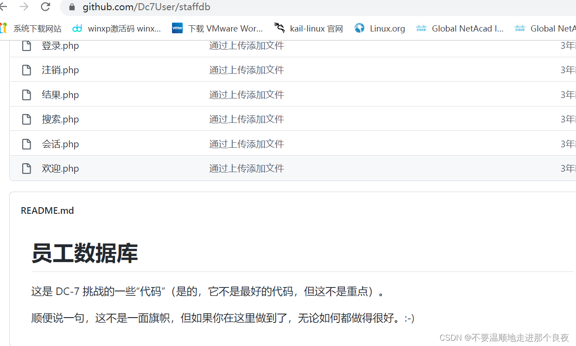The image size is (576, 346).
Task: Click commit age of 登录.php row
Action: coord(568,46)
